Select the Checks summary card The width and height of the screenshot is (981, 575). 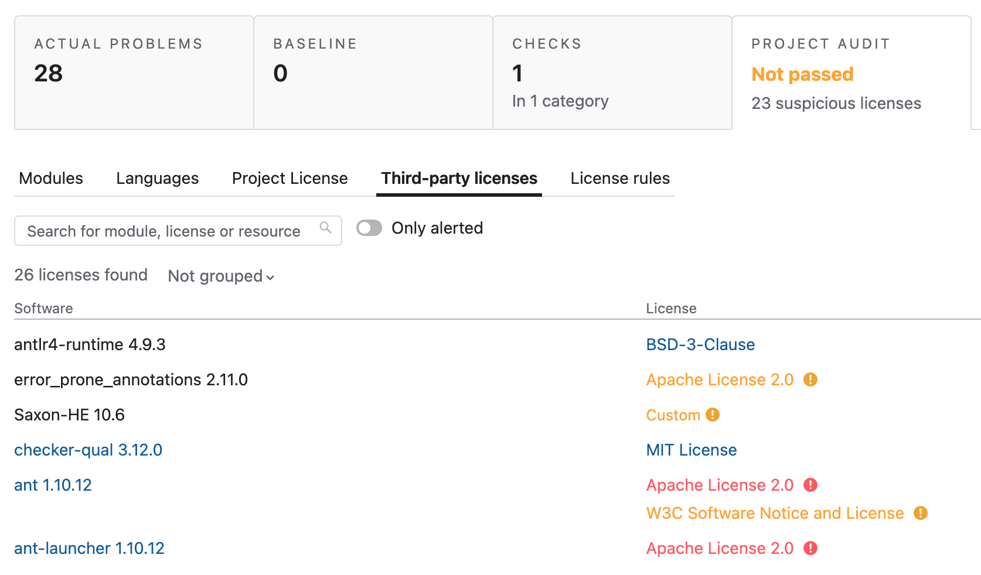coord(612,73)
